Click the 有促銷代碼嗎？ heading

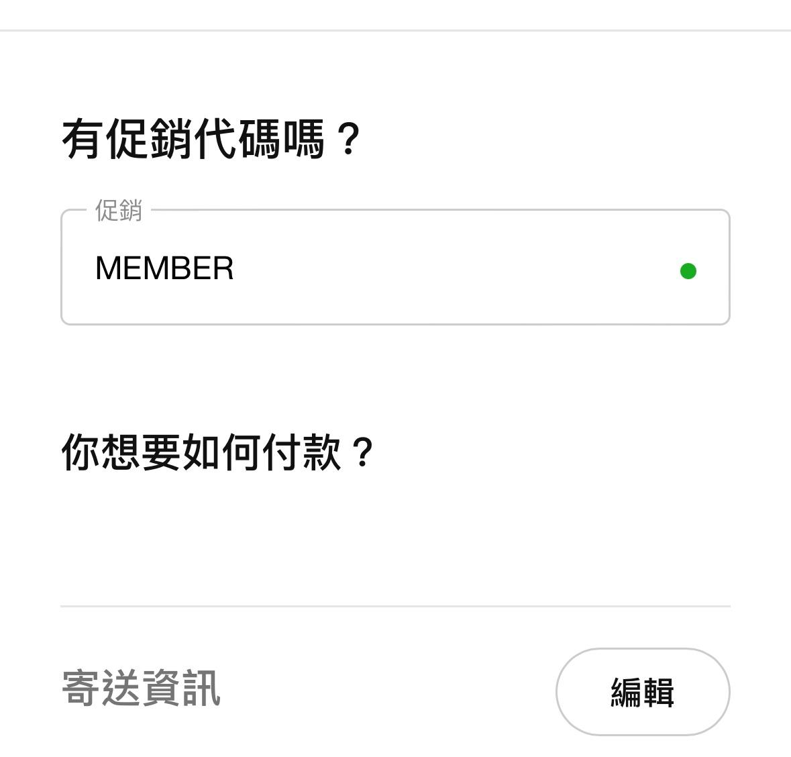pos(211,140)
